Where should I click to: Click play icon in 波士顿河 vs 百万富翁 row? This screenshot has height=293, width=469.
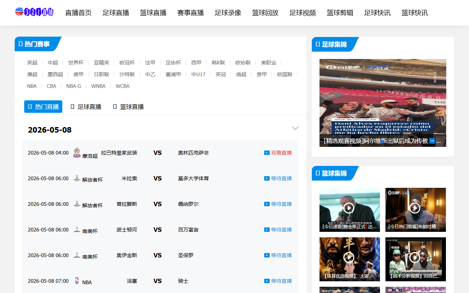coord(267,230)
